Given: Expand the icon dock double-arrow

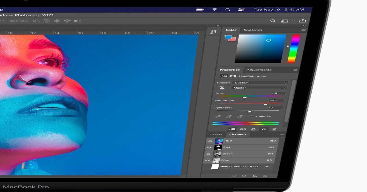Looking at the screenshot, I should coord(218,26).
